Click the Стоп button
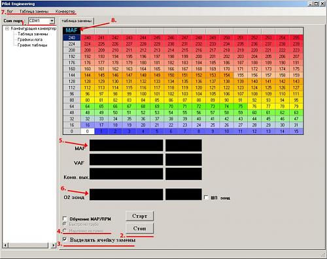Image resolution: width=327 pixels, height=259 pixels. (x=139, y=228)
